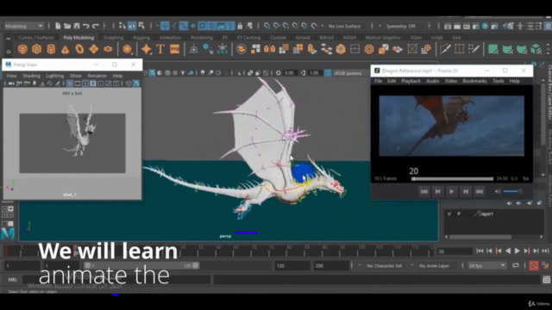Mute audio in the Dragon Reference player
The image size is (552, 310).
(498, 191)
